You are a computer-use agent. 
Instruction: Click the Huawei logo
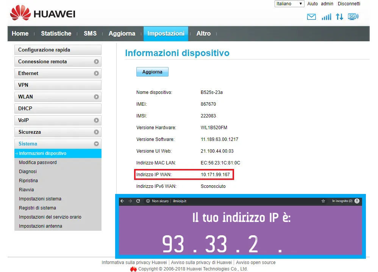[x=42, y=14]
